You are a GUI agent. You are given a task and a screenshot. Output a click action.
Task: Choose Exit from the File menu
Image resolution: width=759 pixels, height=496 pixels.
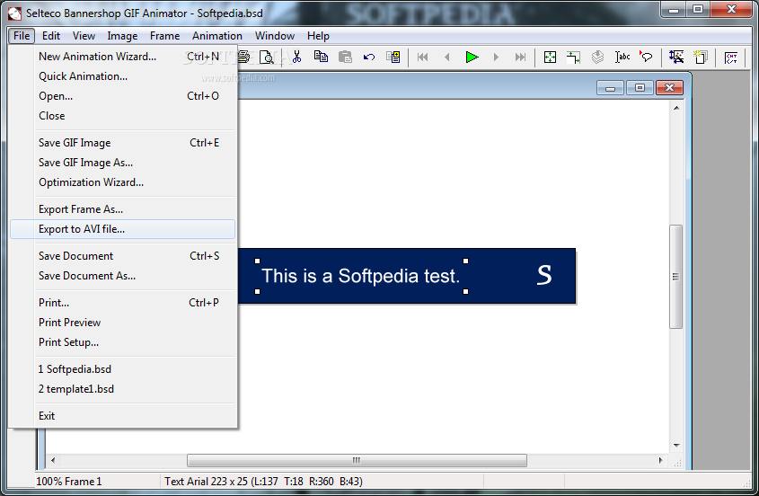click(122, 416)
